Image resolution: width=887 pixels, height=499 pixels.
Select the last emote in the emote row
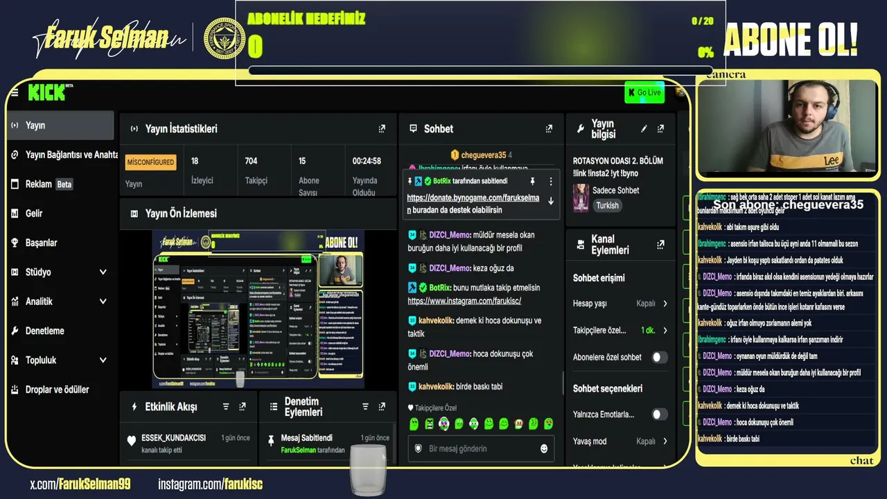click(x=548, y=423)
